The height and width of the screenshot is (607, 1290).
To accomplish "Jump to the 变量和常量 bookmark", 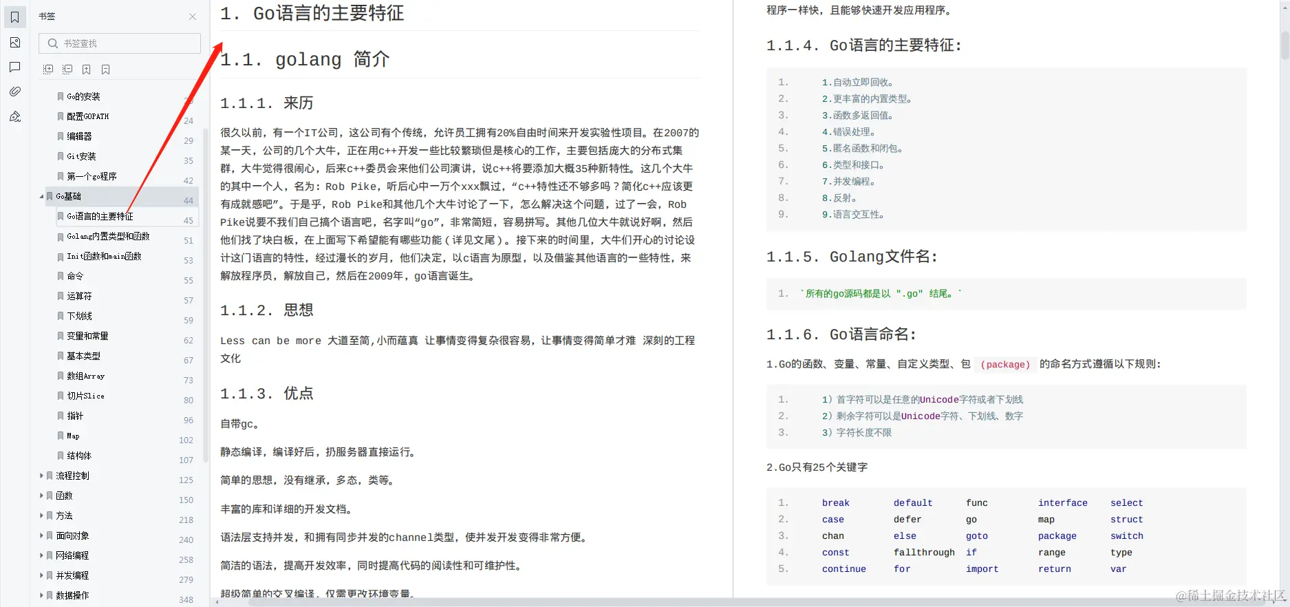I will (87, 337).
